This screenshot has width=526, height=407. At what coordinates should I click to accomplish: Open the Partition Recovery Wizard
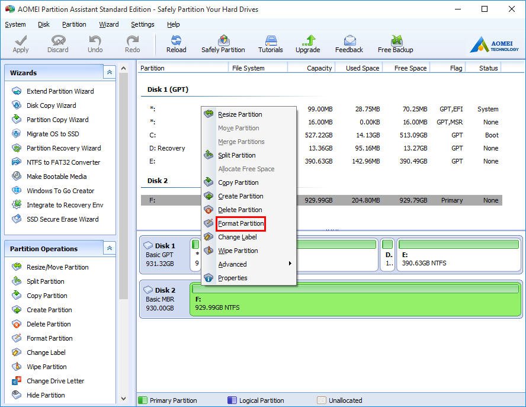pos(56,148)
